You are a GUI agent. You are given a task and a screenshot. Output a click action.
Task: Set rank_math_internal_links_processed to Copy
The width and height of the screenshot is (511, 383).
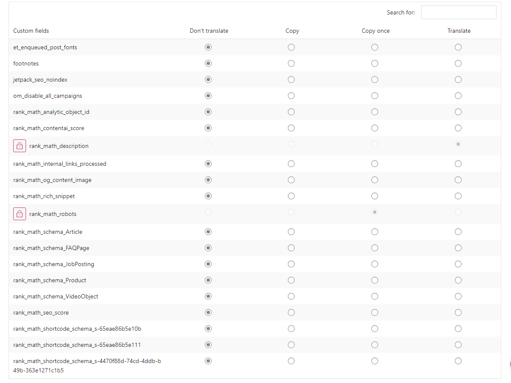point(291,164)
